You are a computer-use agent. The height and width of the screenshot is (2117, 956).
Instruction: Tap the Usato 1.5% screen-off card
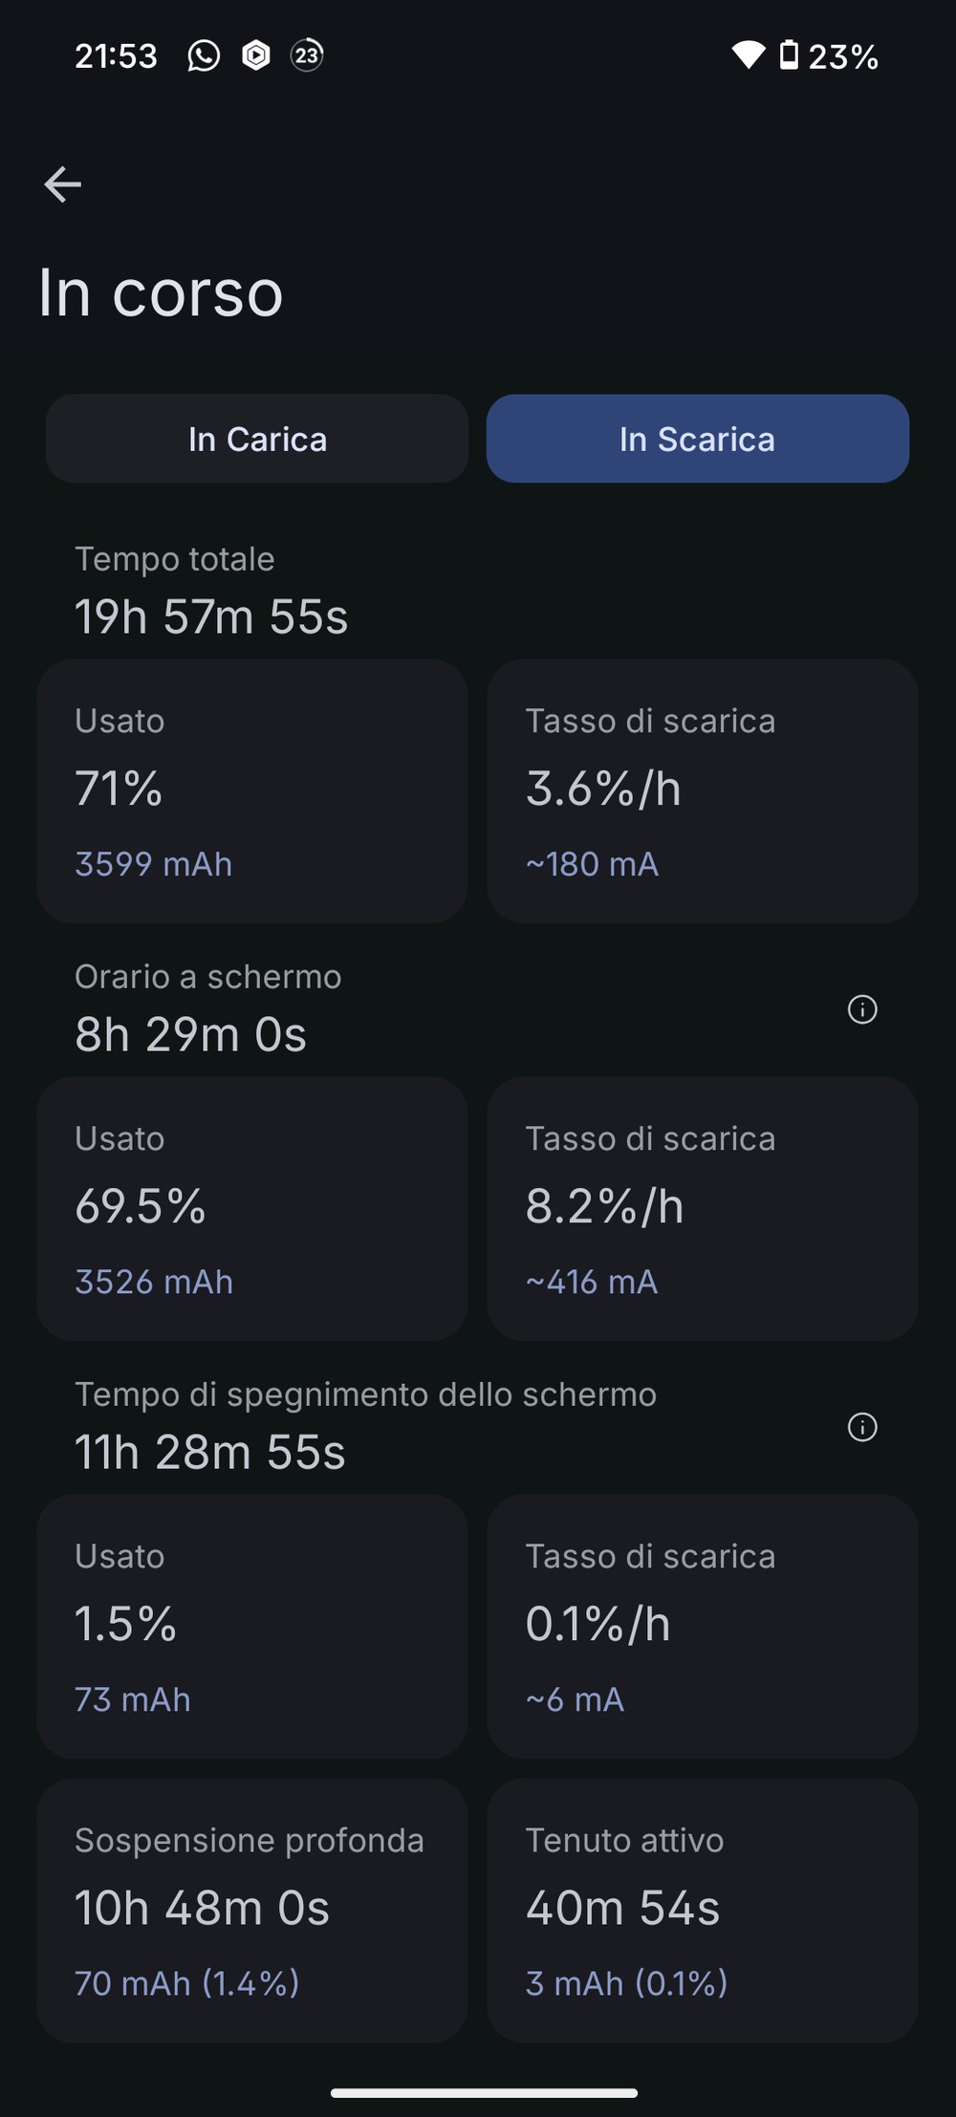(x=252, y=1626)
